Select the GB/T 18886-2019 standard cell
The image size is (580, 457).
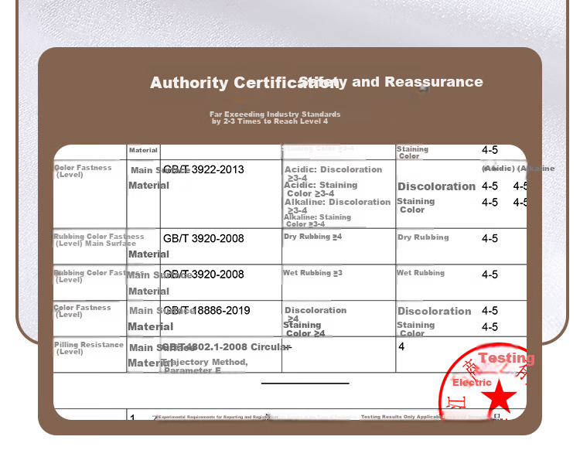[221, 319]
